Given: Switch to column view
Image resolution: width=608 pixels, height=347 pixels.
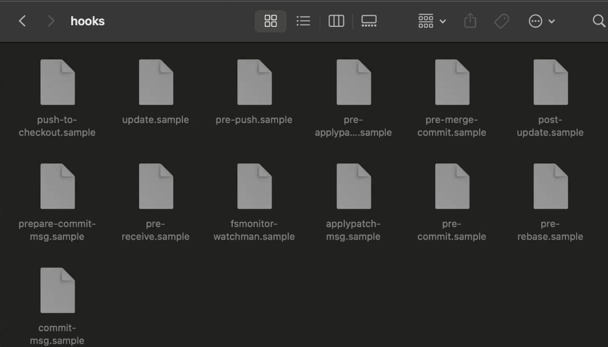Looking at the screenshot, I should (x=336, y=21).
